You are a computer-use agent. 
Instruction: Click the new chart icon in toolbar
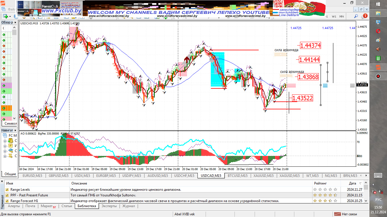pyautogui.click(x=5, y=16)
